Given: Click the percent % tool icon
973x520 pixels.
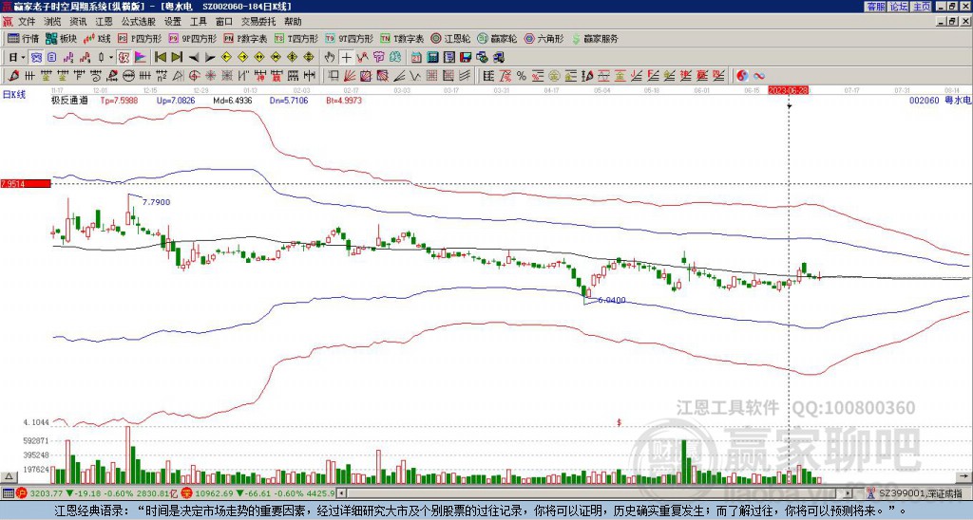Looking at the screenshot, I should (x=522, y=76).
